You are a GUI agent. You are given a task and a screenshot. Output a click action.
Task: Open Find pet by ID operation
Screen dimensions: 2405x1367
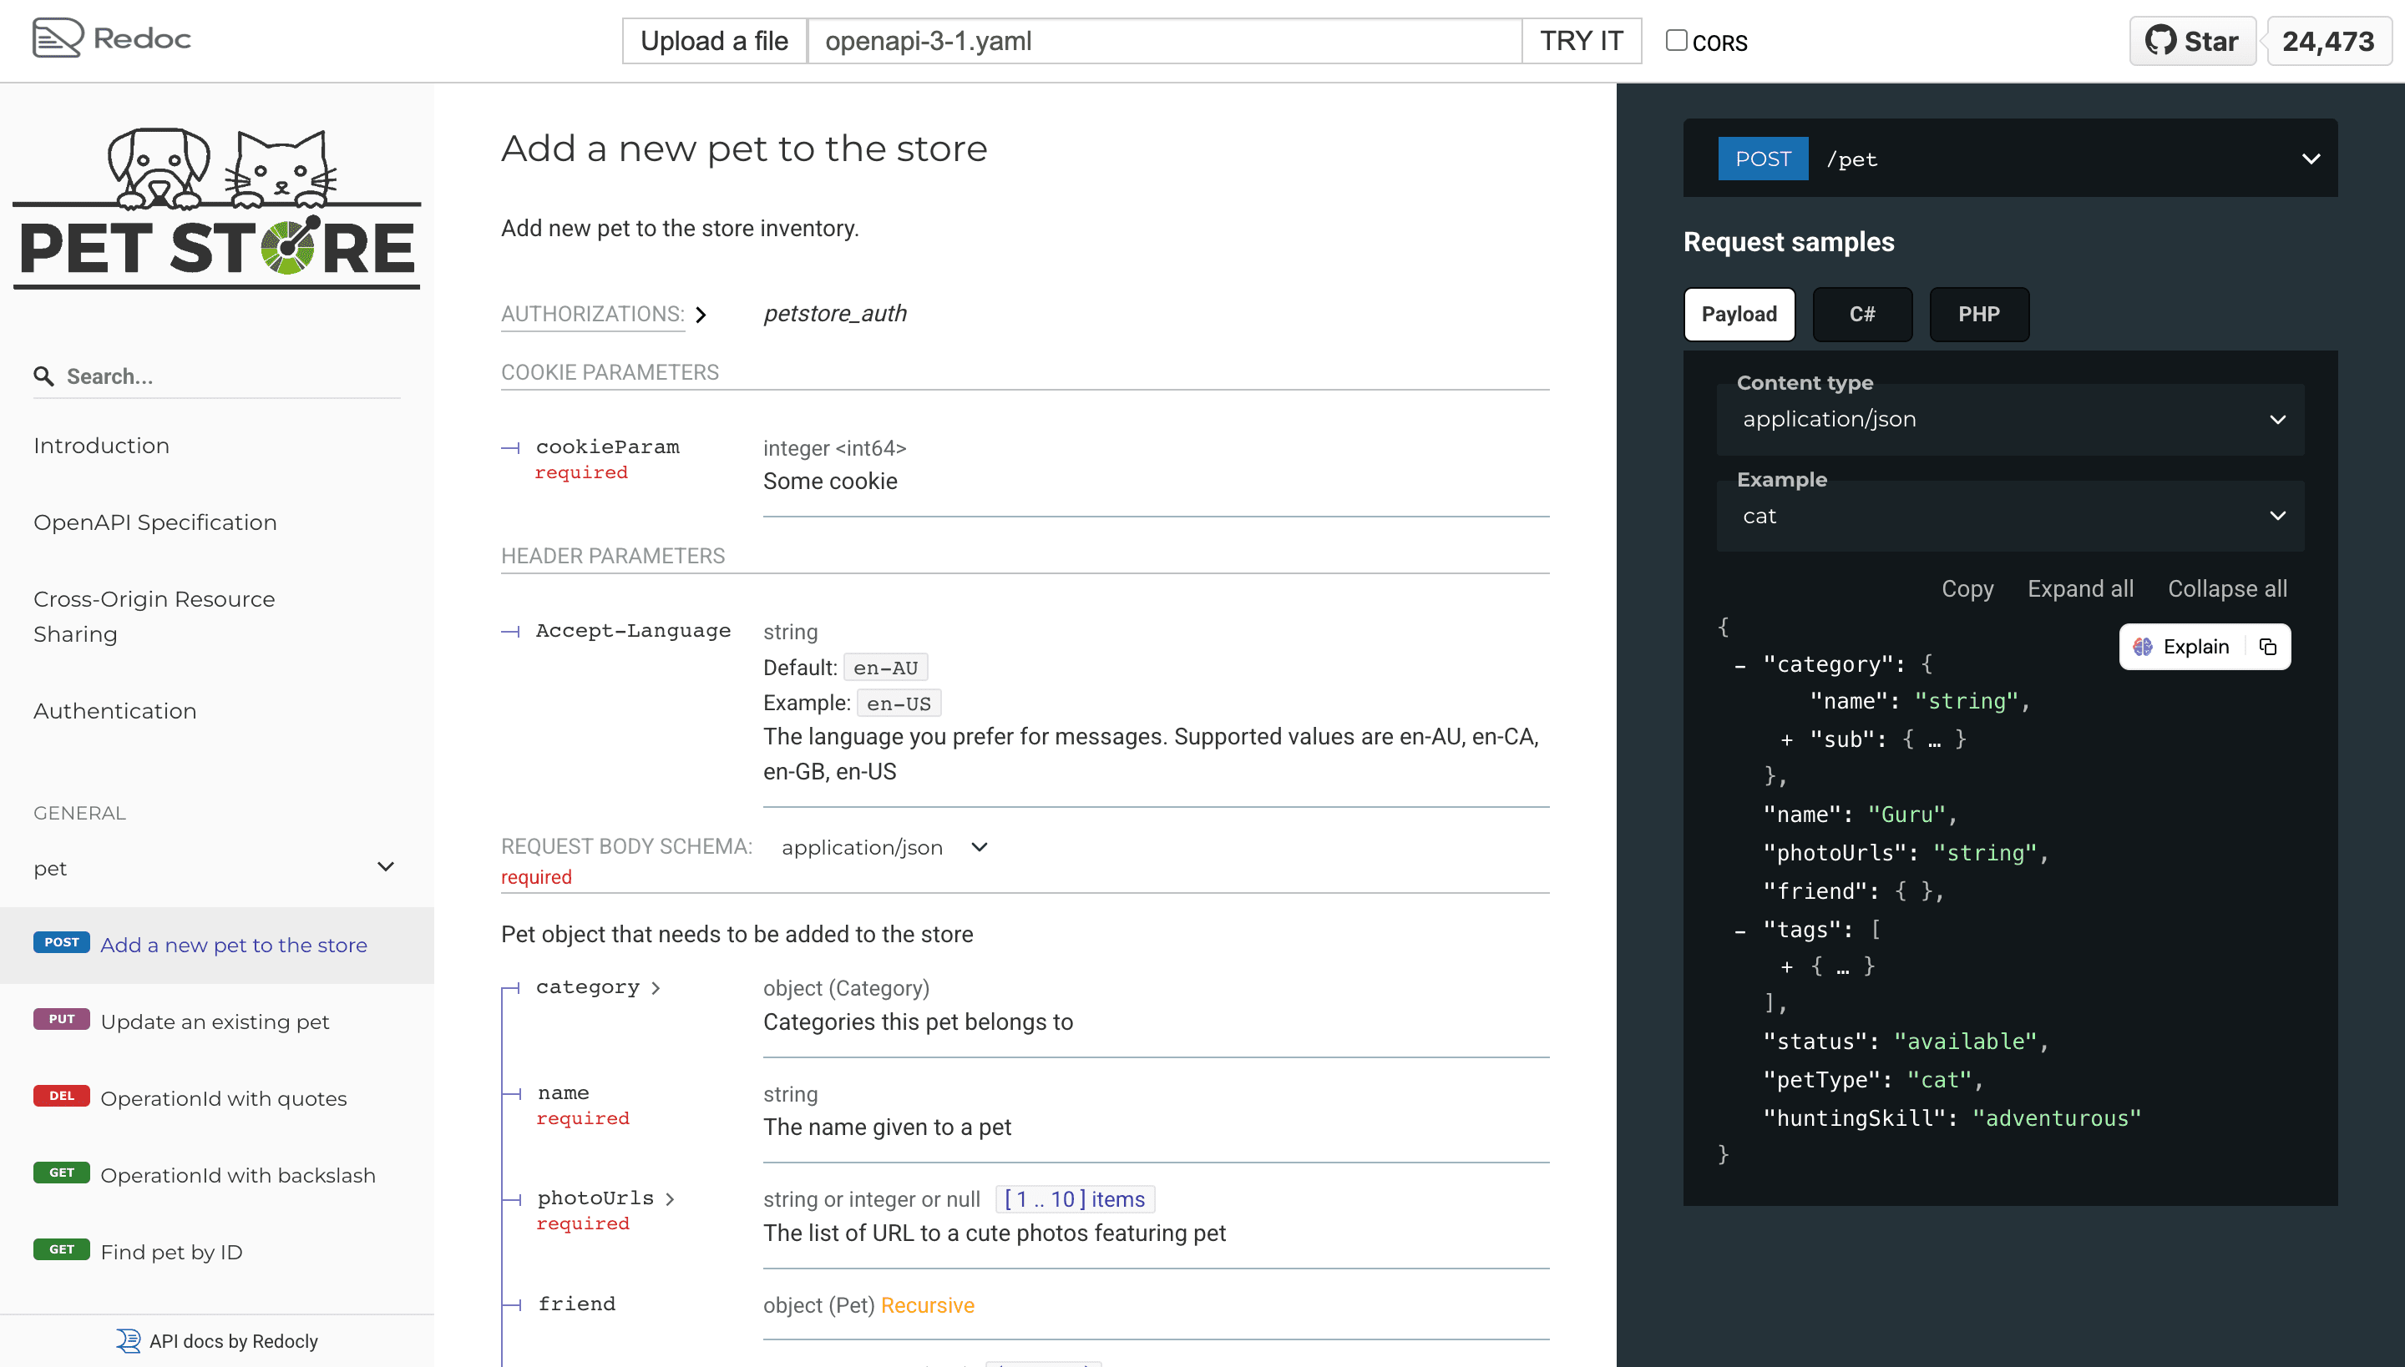(x=172, y=1253)
